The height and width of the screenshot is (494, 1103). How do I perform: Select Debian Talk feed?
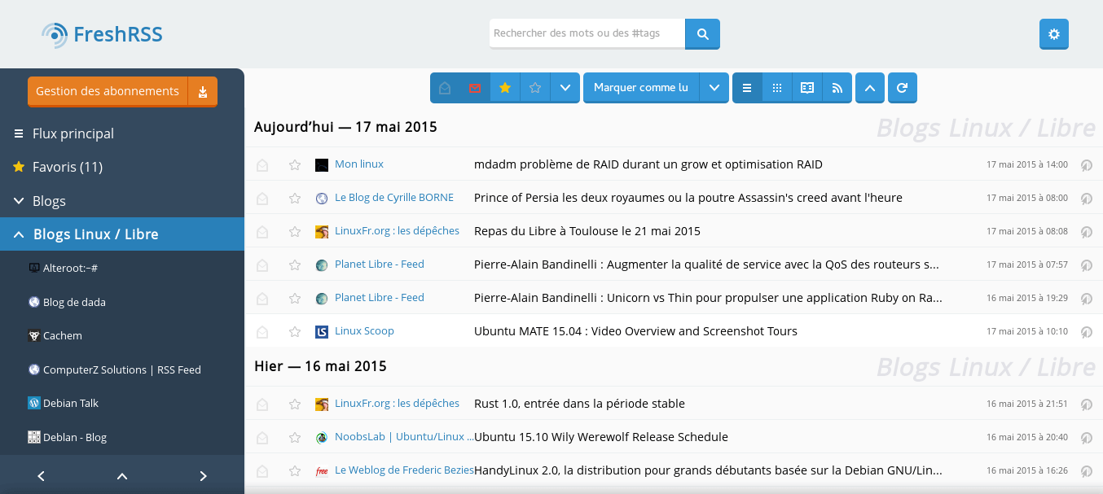click(71, 403)
